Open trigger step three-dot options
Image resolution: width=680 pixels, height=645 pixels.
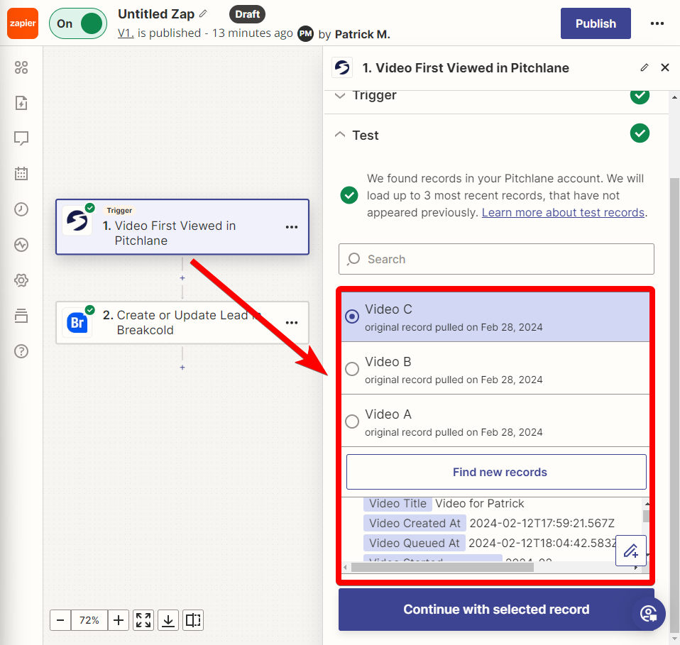[292, 227]
